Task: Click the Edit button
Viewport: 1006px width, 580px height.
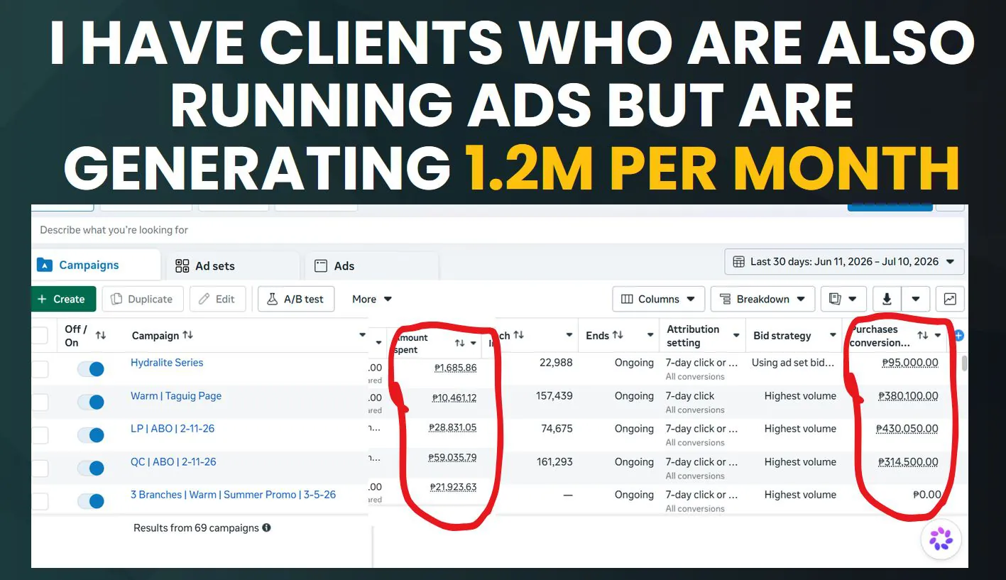Action: [217, 299]
